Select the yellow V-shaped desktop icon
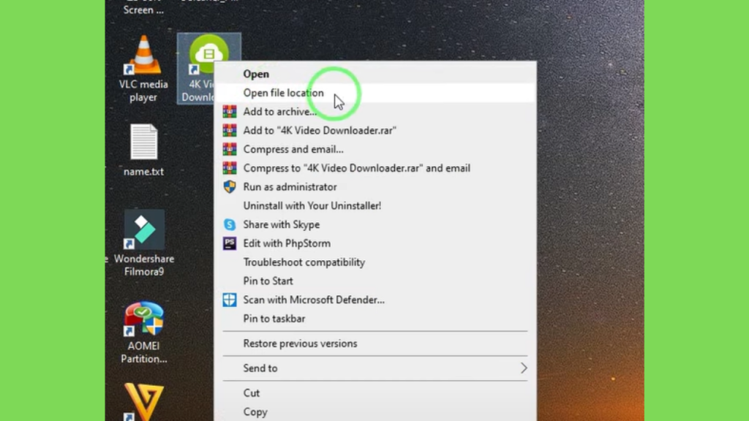This screenshot has height=421, width=749. coord(144,401)
